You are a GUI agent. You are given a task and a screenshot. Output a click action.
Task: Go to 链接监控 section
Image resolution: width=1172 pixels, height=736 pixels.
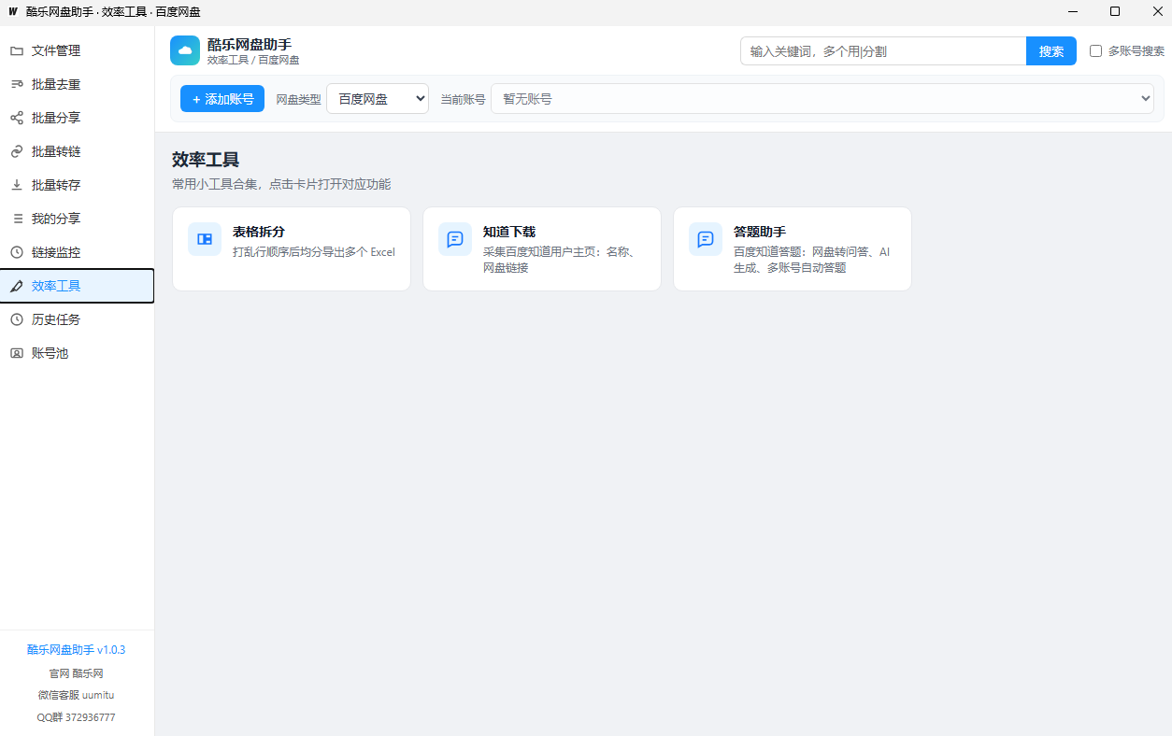coord(77,252)
